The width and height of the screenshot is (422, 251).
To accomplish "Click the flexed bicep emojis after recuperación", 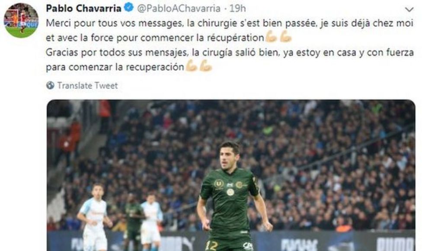I will click(x=199, y=66).
